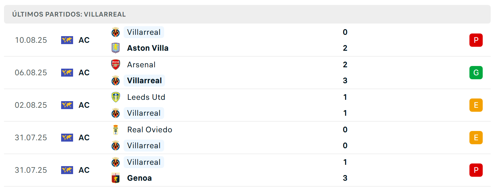Open the Arsenal team link
The image size is (495, 190).
coord(141,65)
